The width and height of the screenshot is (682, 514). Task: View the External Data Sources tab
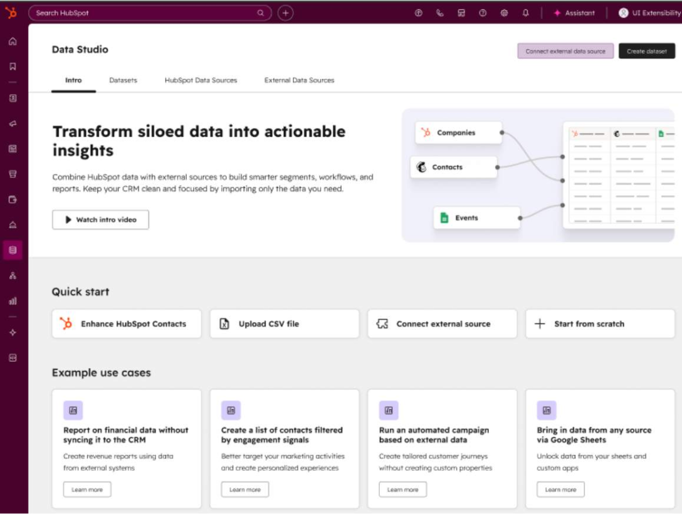[x=299, y=80]
